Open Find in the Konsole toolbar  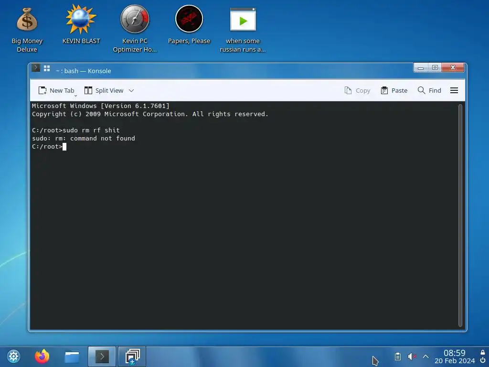pyautogui.click(x=429, y=90)
